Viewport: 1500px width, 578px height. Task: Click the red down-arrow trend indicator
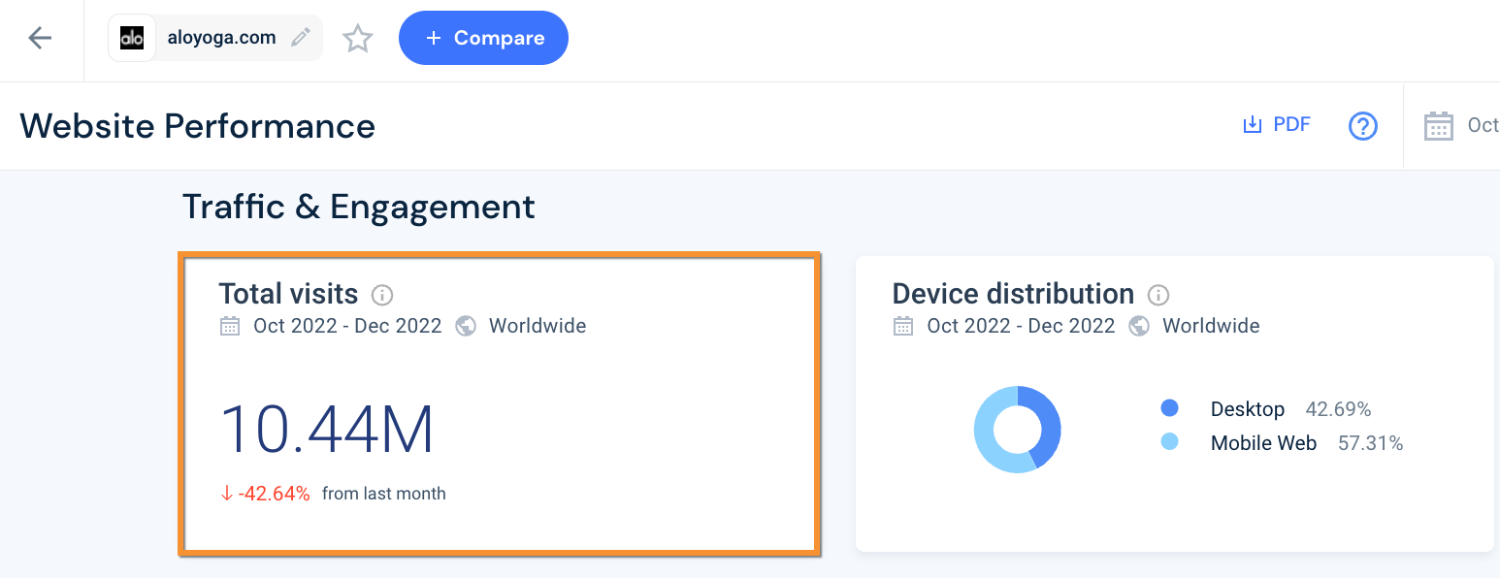227,494
